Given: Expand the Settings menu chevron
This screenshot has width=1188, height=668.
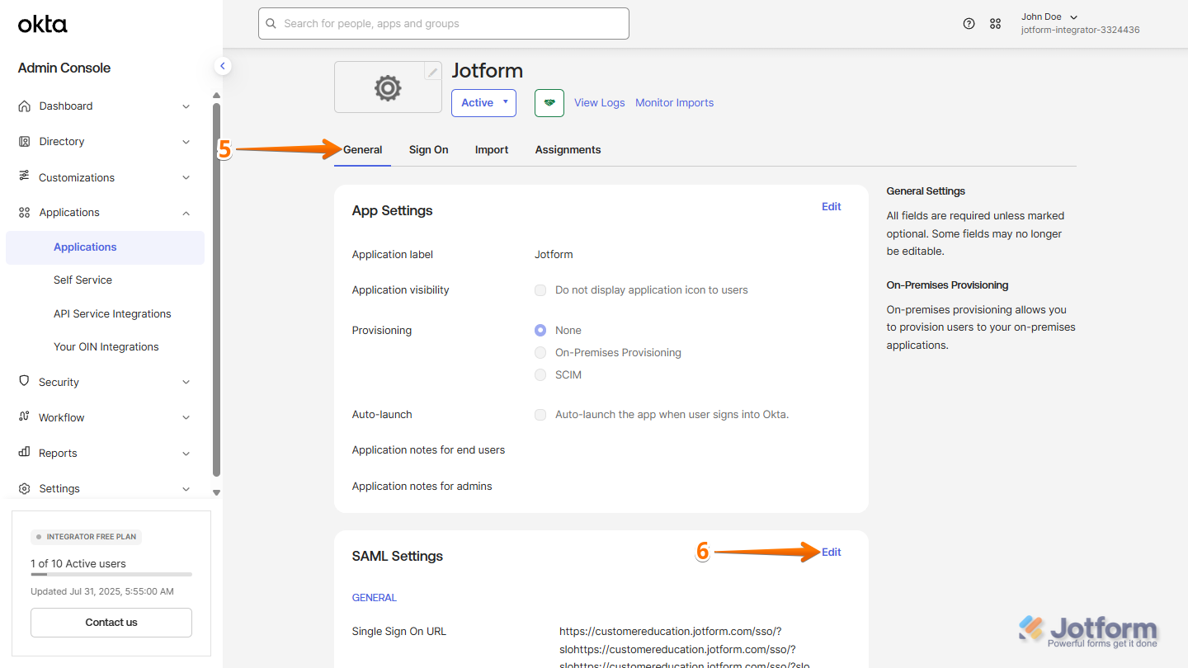Looking at the screenshot, I should pyautogui.click(x=186, y=489).
